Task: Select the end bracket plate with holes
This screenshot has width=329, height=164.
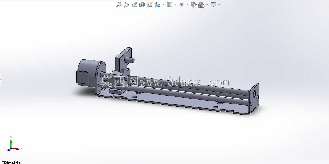Action: (x=254, y=99)
